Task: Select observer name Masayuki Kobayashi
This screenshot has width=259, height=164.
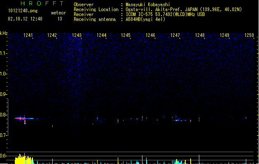Action: pyautogui.click(x=148, y=5)
